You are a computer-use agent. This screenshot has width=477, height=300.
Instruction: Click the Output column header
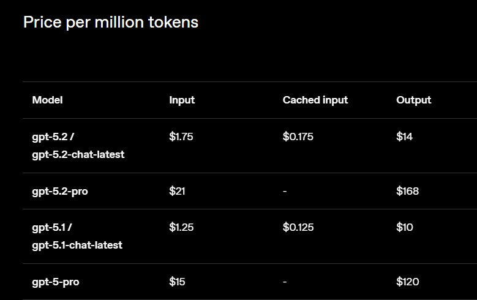(x=414, y=100)
